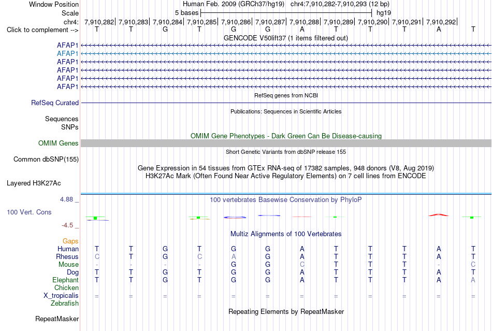Screen dimensions: 492x331
Task: Click the -4.5 lower PhyloP scale value
Action: tap(67, 225)
